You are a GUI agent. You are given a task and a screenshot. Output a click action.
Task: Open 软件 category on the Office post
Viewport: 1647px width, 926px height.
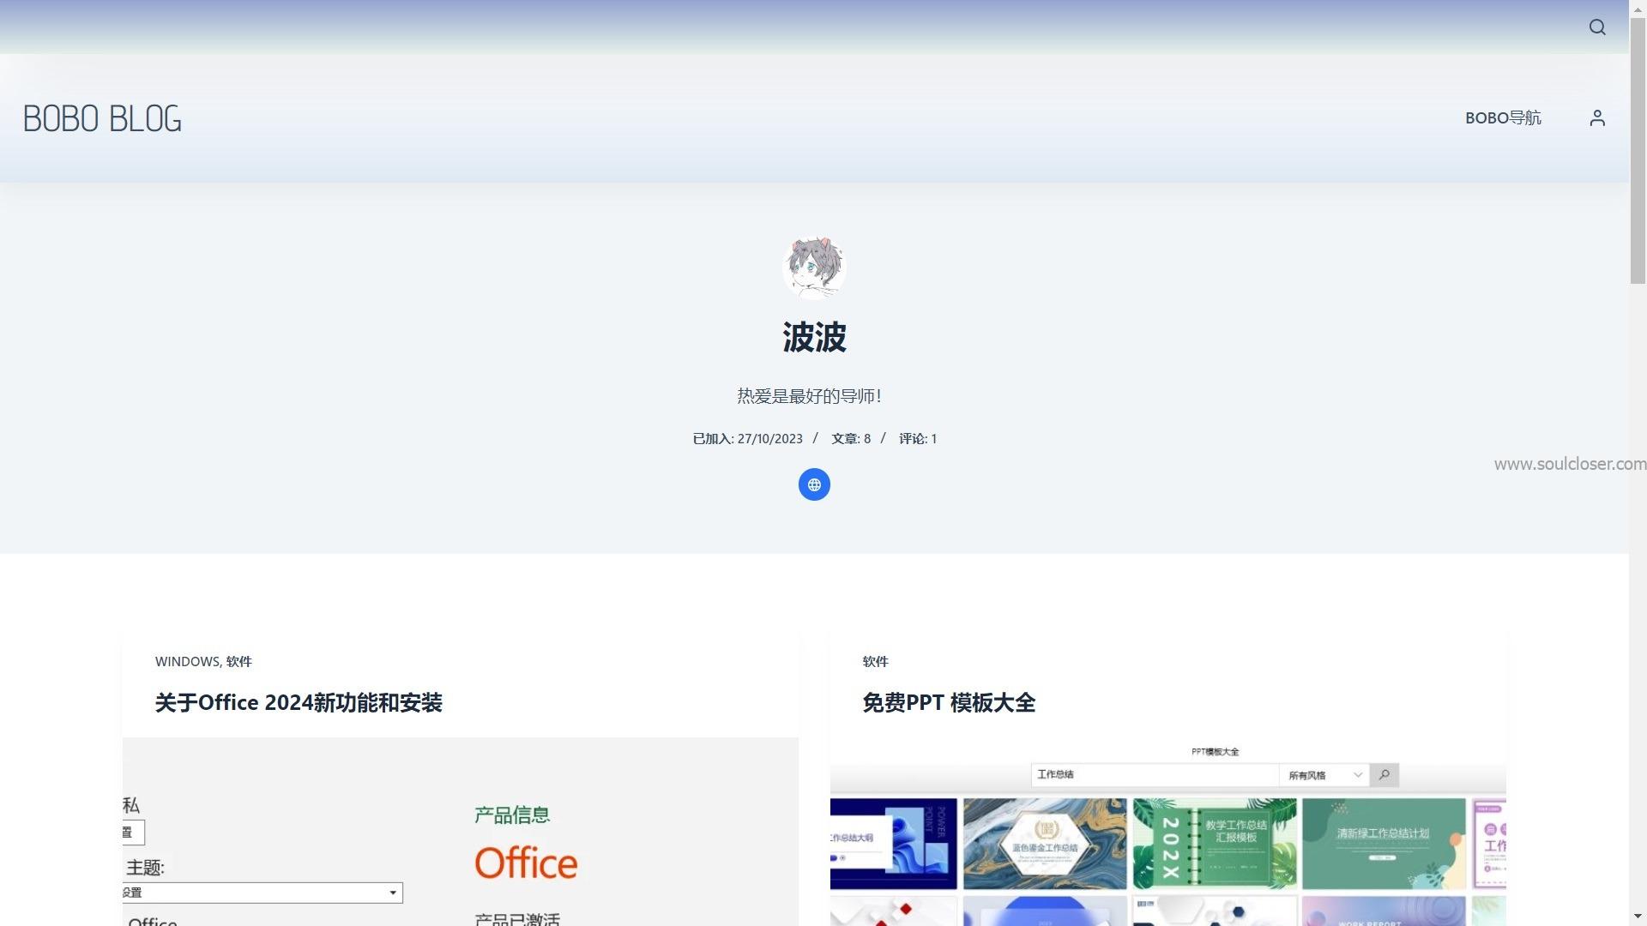(238, 661)
